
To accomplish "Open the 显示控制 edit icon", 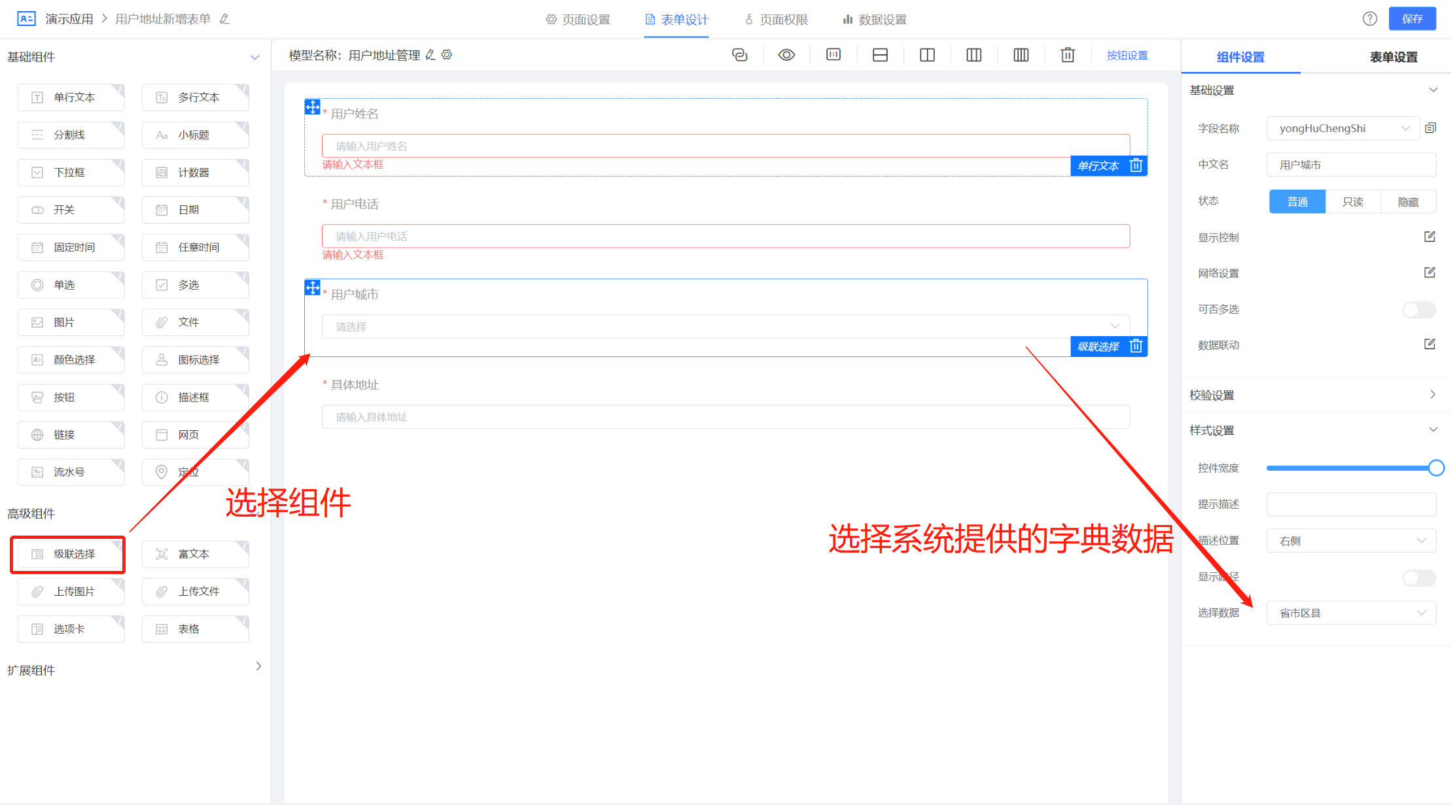I will [1429, 237].
